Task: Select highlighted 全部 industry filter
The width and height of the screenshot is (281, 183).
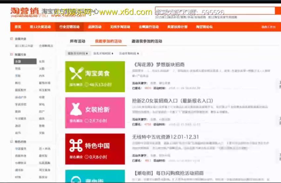Action: 25,61
